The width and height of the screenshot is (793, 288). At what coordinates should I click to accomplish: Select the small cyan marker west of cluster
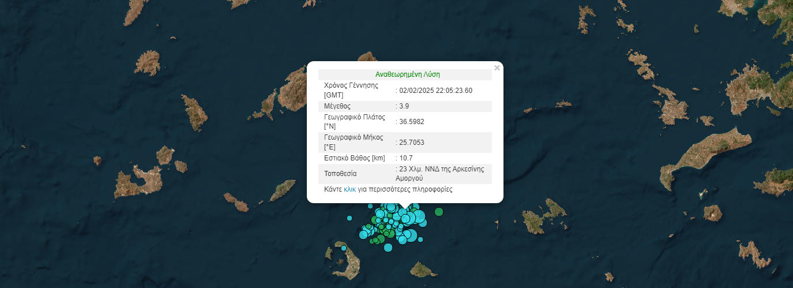(x=349, y=218)
